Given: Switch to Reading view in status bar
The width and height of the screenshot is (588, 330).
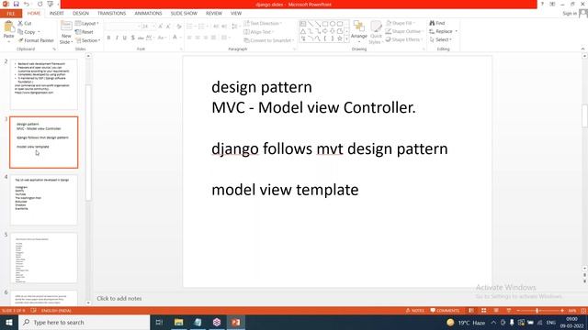Looking at the screenshot, I should pos(496,311).
